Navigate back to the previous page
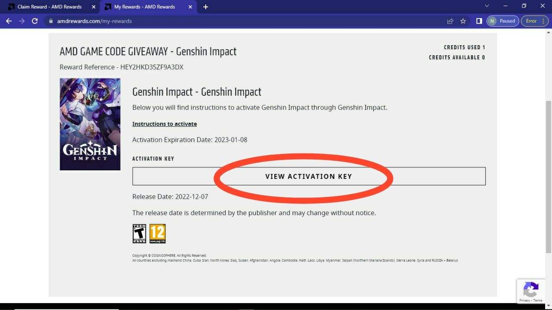Screen dimensions: 552x310 pos(9,21)
